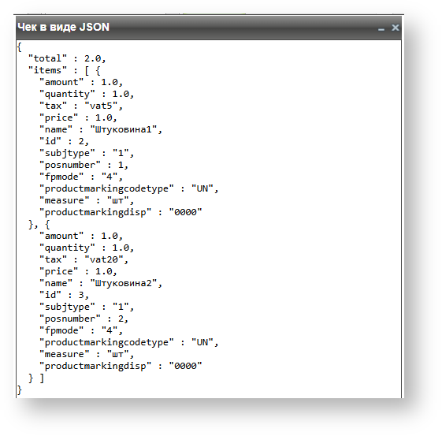Click the first "measure" : "шт" line
The width and height of the screenshot is (442, 436).
(87, 200)
